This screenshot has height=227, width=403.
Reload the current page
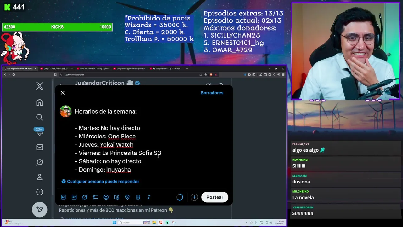pos(14,75)
